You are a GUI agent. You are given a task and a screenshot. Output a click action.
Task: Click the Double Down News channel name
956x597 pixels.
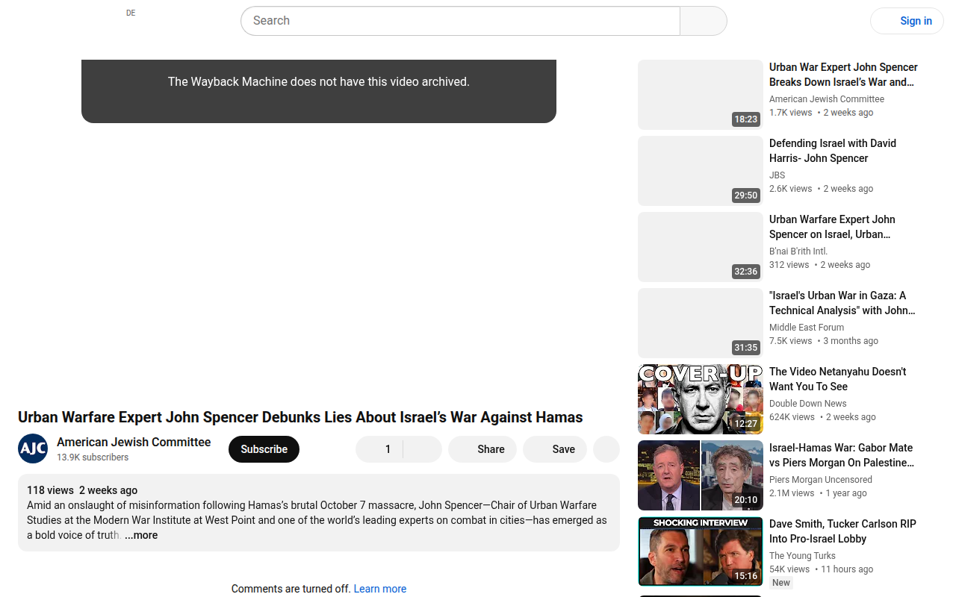tap(808, 404)
